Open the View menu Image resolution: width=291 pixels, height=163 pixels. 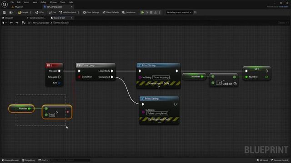(x=35, y=2)
